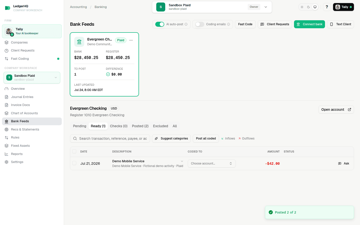Viewport: 360px width, 225px height.
Task: Open Evergreen Checking card options ellipsis
Action: click(x=131, y=40)
